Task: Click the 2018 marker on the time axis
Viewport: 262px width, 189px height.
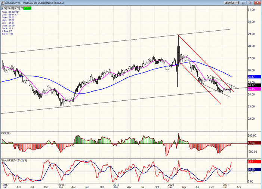Action: pos(61,185)
